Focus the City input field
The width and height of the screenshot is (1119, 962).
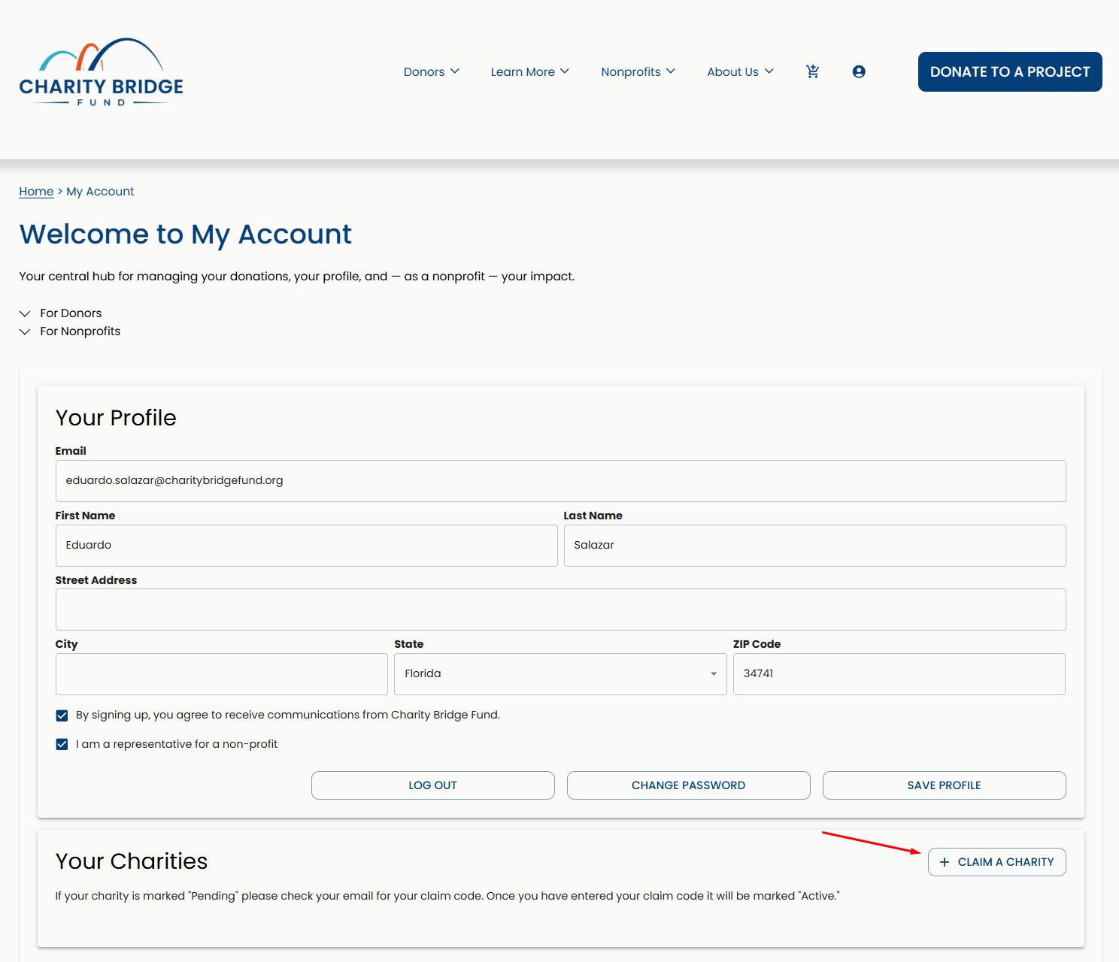click(x=222, y=674)
